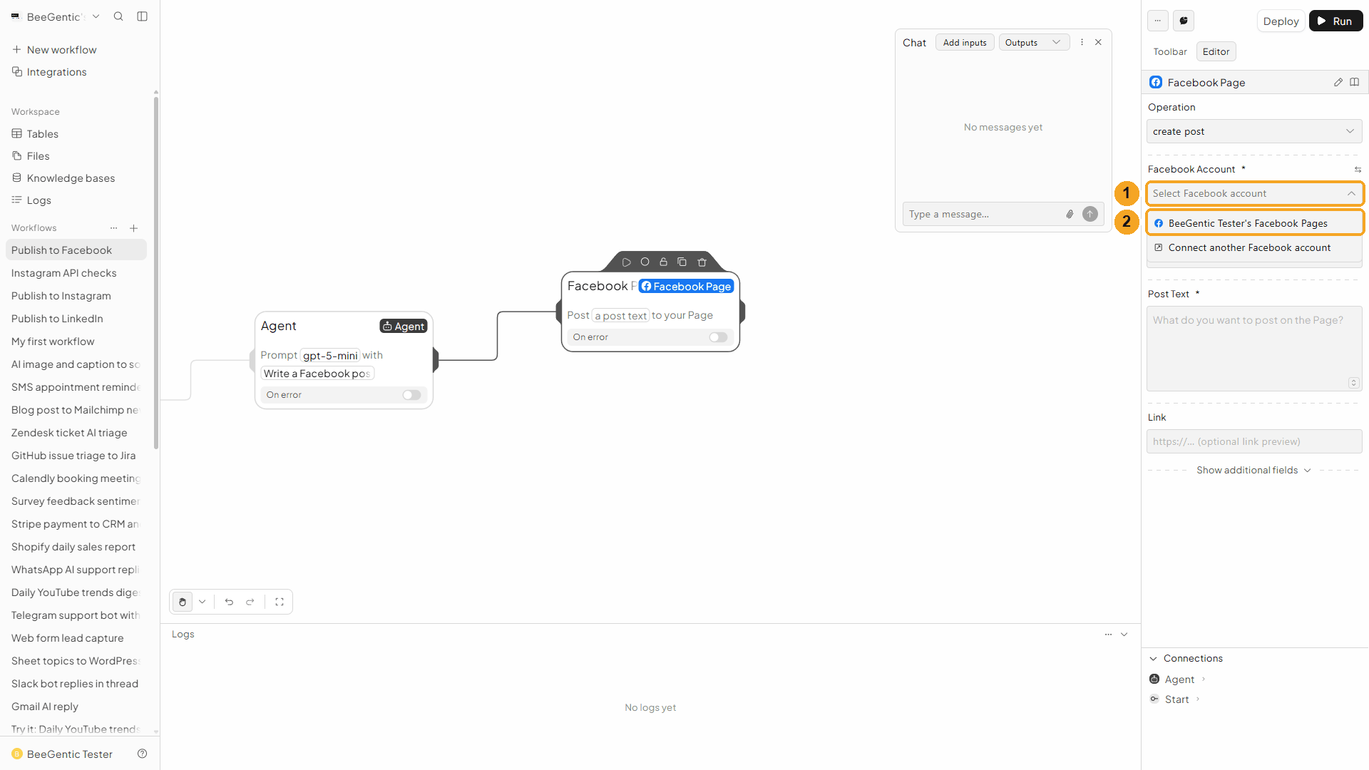This screenshot has width=1369, height=770.
Task: Switch to the Editor tab
Action: [1216, 51]
